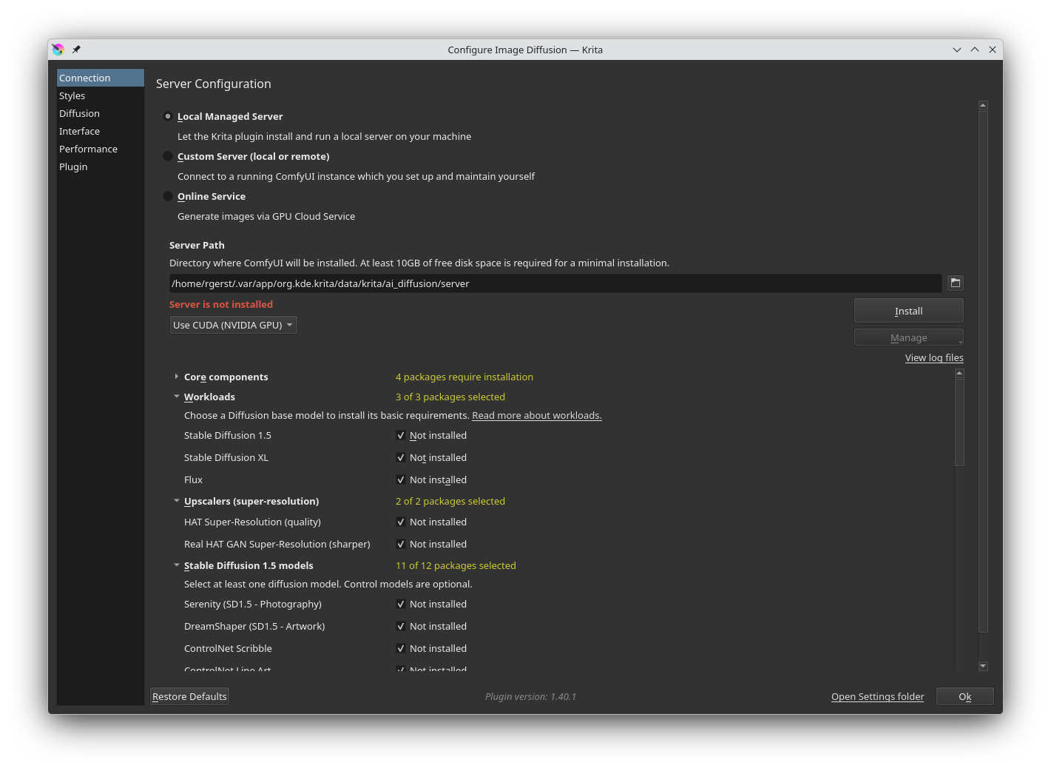This screenshot has width=1051, height=771.
Task: Select the Online Service radio button
Action: tap(168, 196)
